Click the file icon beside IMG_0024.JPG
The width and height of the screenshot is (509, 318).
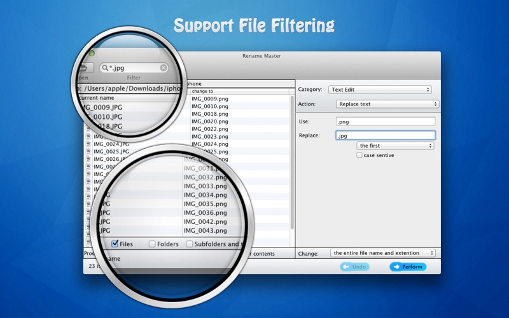(88, 144)
